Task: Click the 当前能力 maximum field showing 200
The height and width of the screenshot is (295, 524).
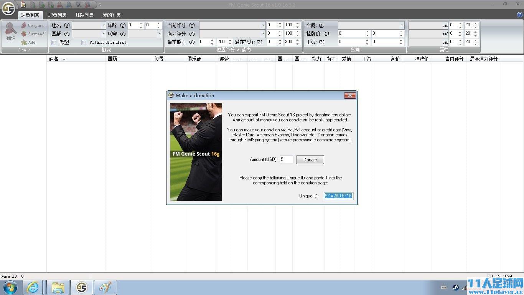Action: click(x=224, y=42)
